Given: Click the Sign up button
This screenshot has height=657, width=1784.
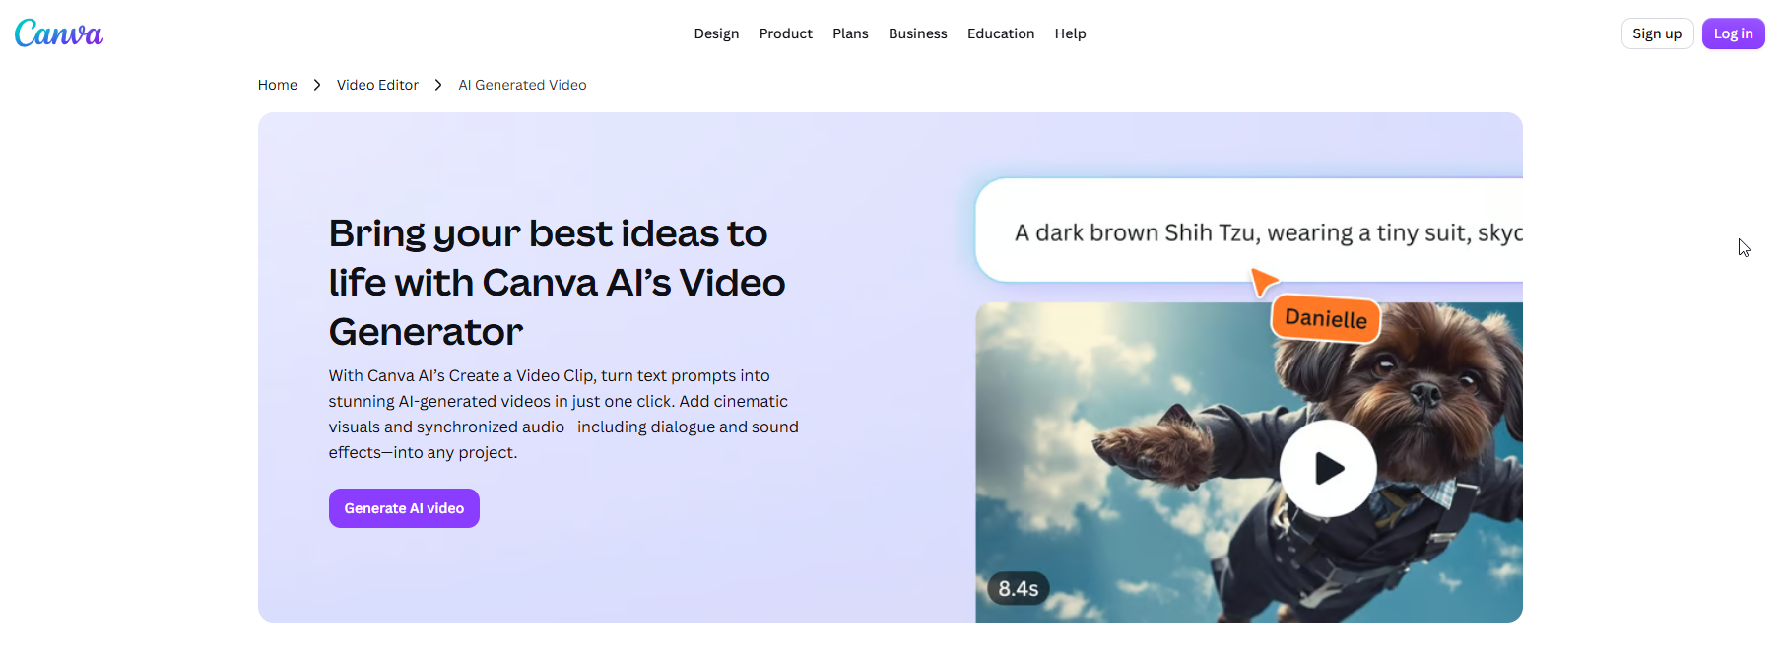Looking at the screenshot, I should point(1657,33).
